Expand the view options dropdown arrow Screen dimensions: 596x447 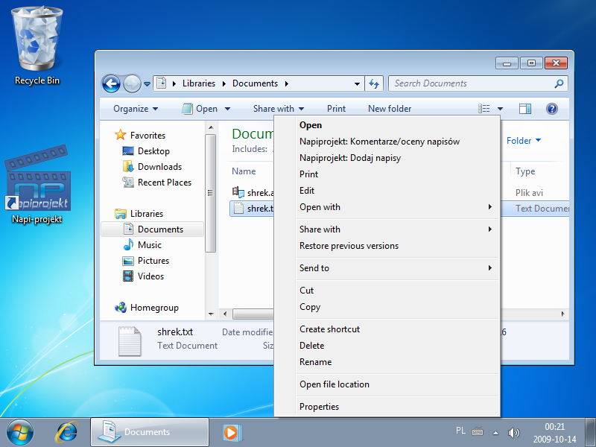tap(500, 109)
